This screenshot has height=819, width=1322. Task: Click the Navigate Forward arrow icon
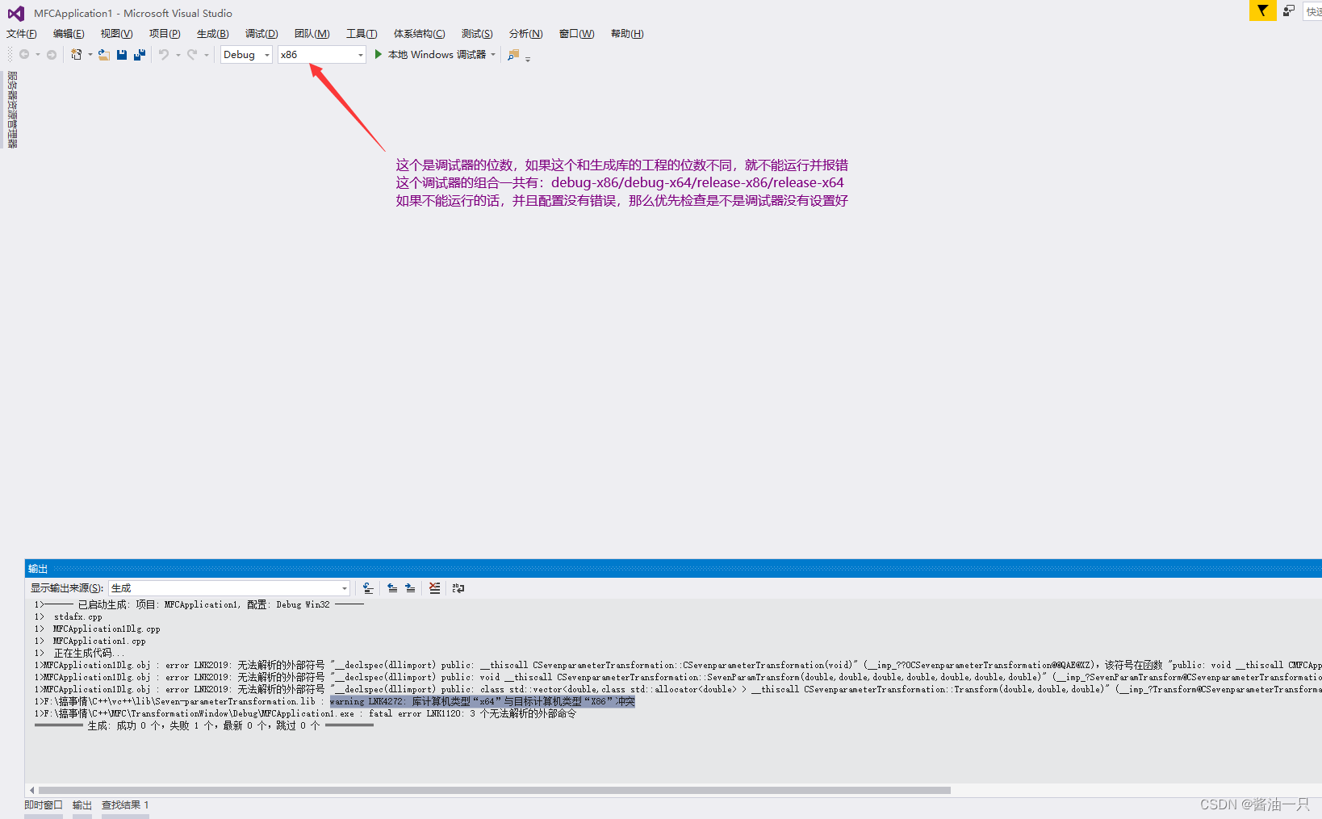(x=52, y=55)
